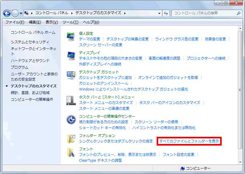Open the ディスプレイ heading link

[x=90, y=53]
